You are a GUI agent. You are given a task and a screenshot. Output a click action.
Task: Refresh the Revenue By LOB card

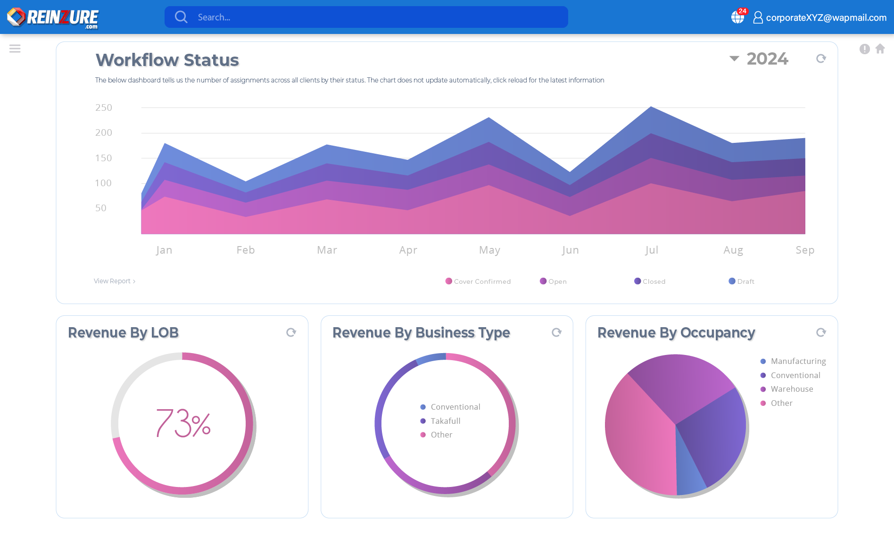point(291,332)
